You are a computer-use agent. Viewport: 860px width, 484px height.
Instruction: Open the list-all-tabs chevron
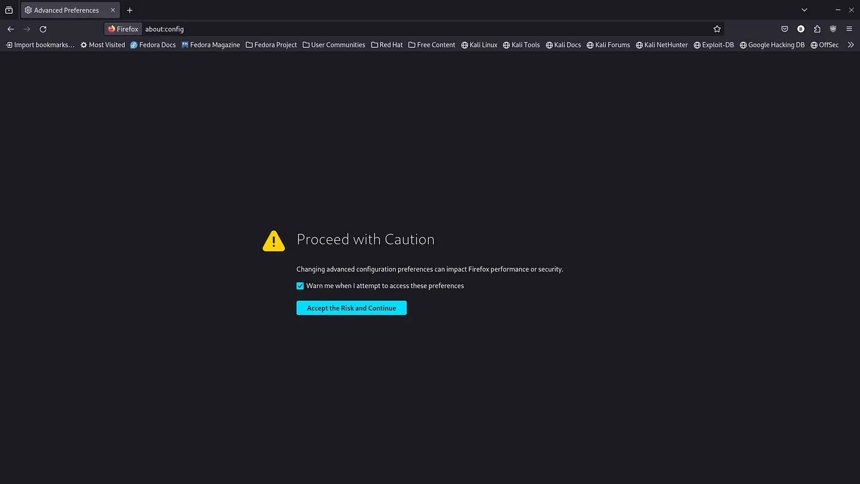pos(803,10)
